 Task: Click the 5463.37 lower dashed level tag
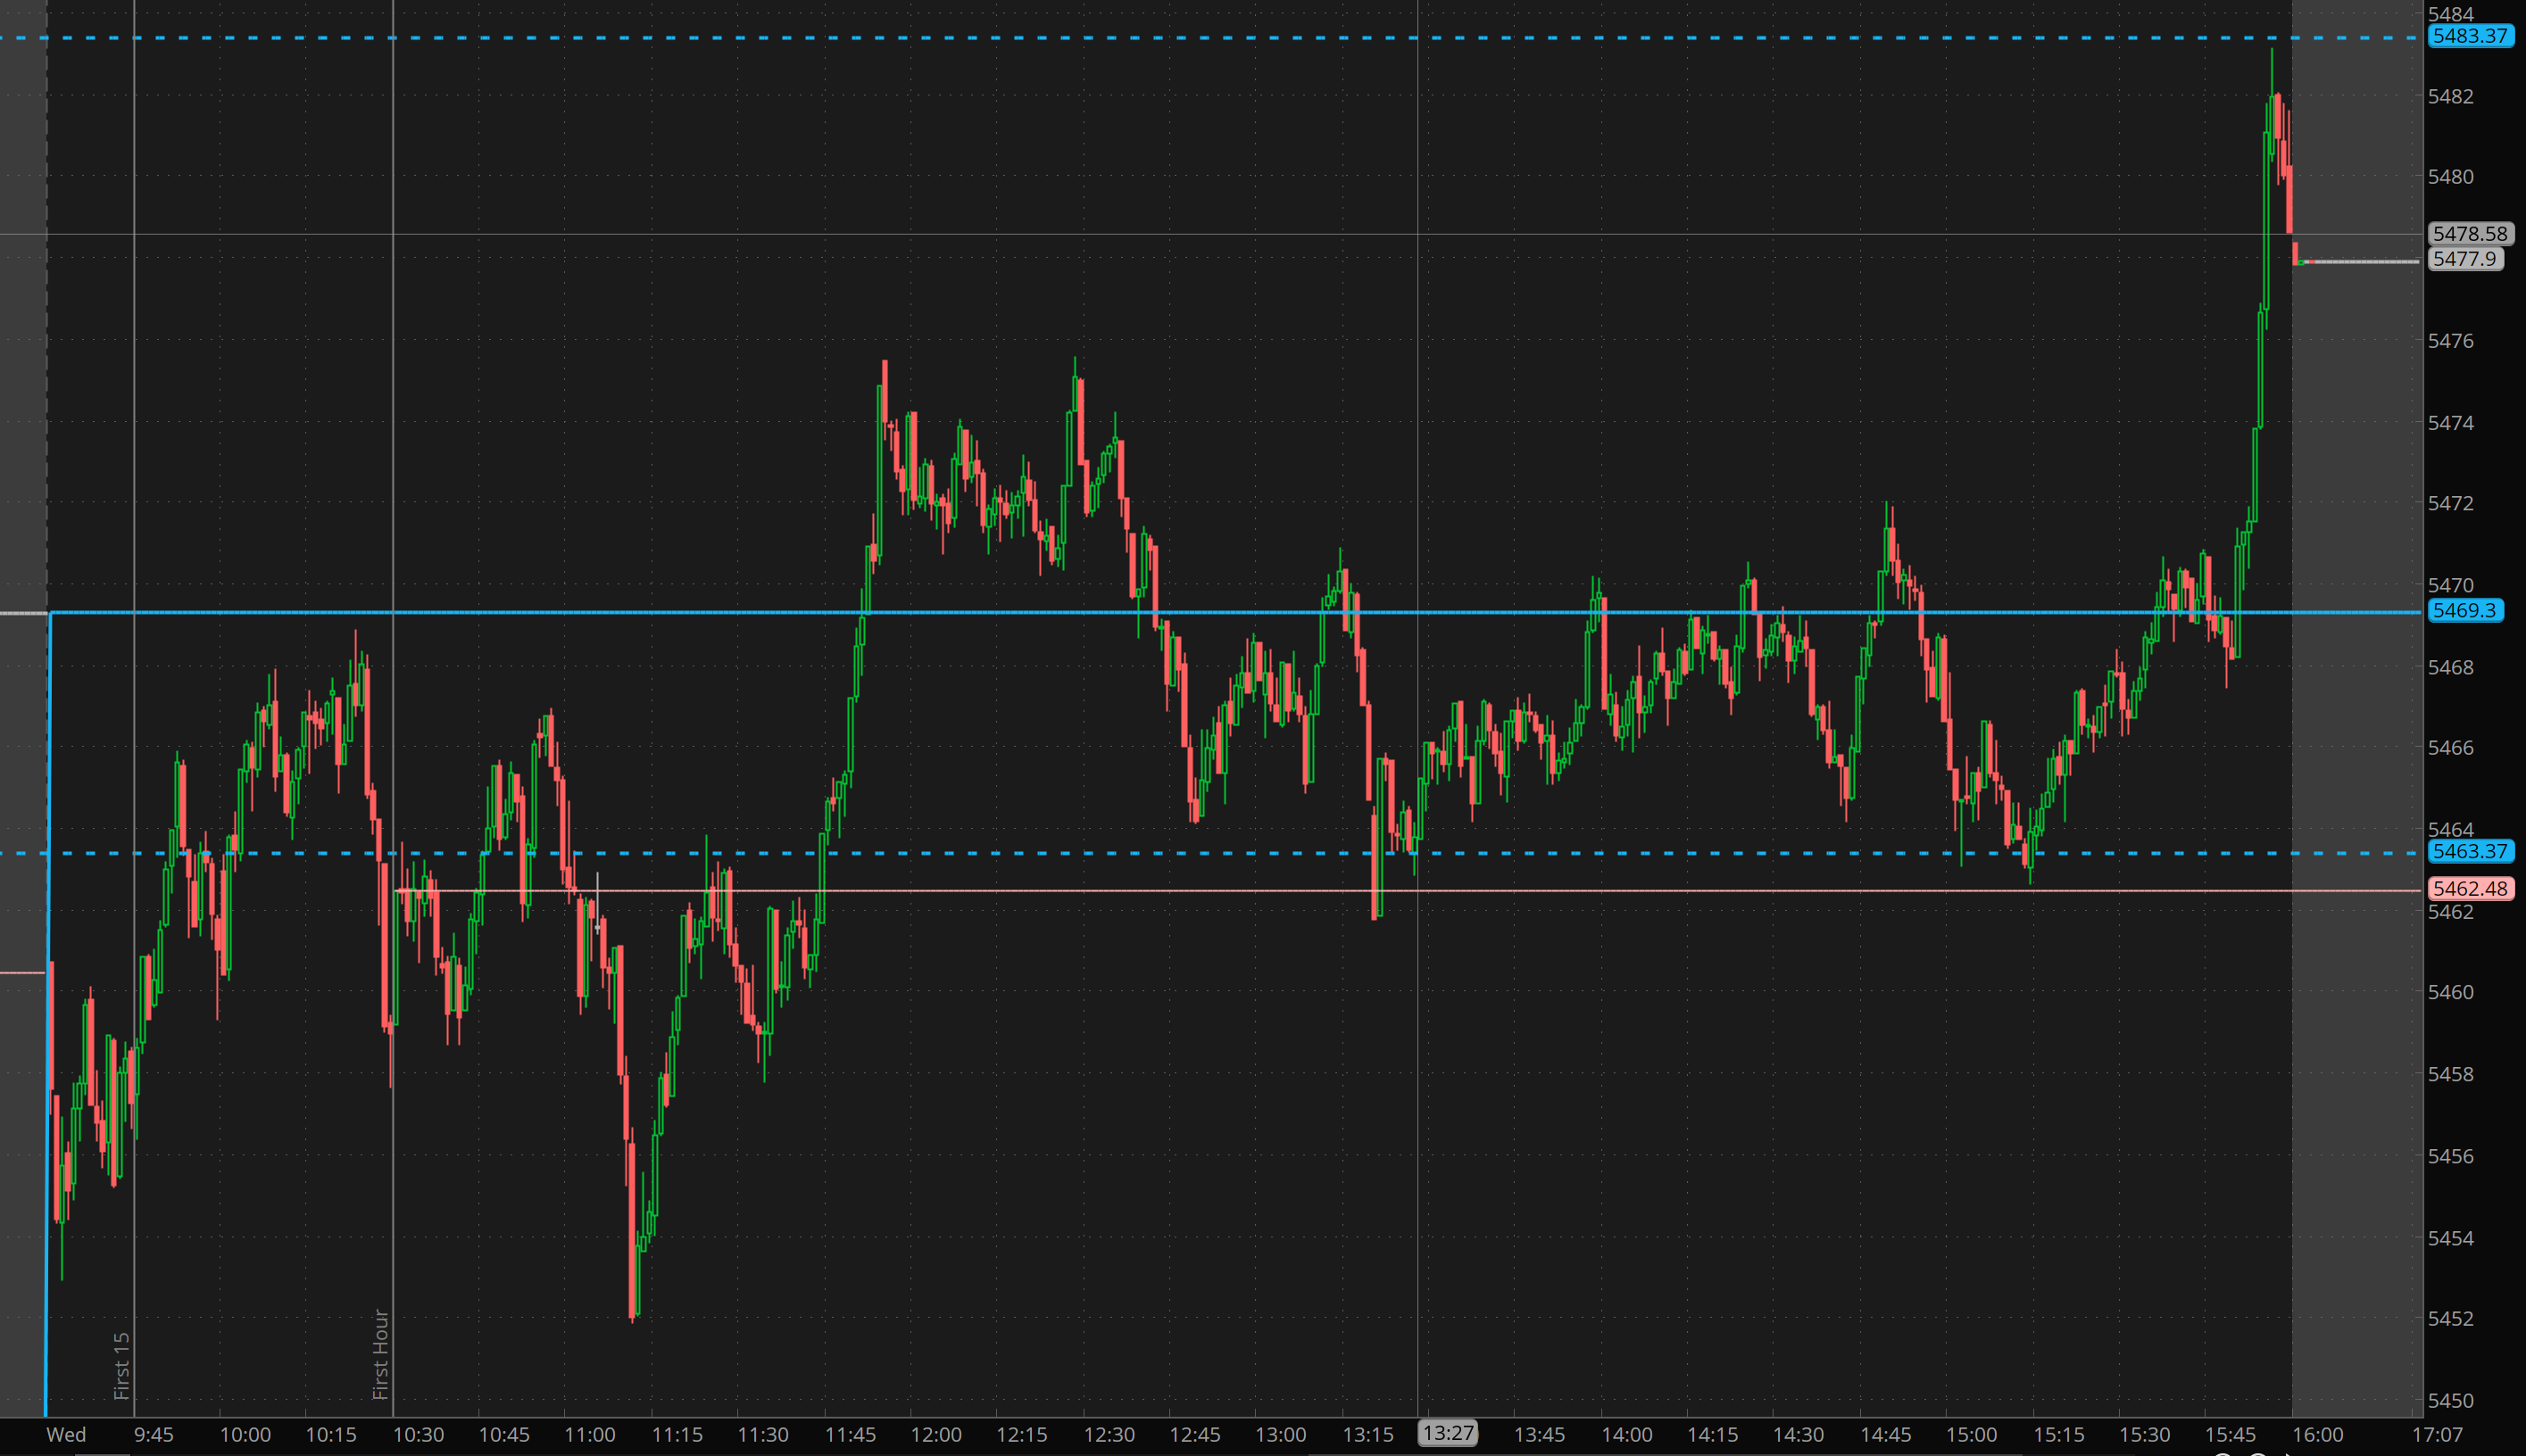click(x=2470, y=851)
